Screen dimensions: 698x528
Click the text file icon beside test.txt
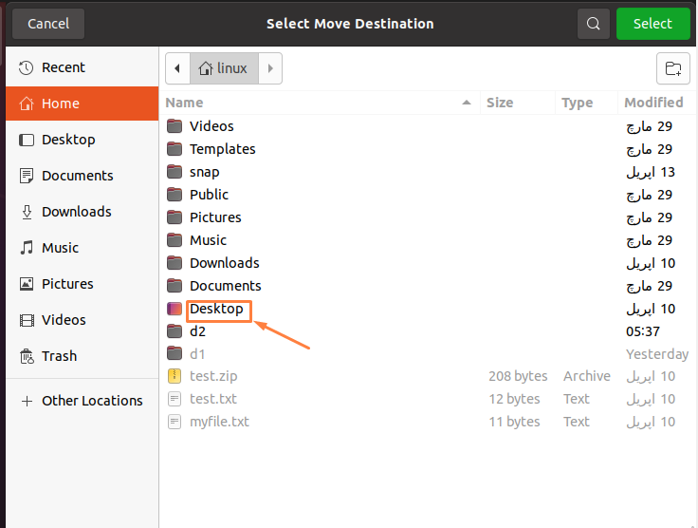point(174,398)
